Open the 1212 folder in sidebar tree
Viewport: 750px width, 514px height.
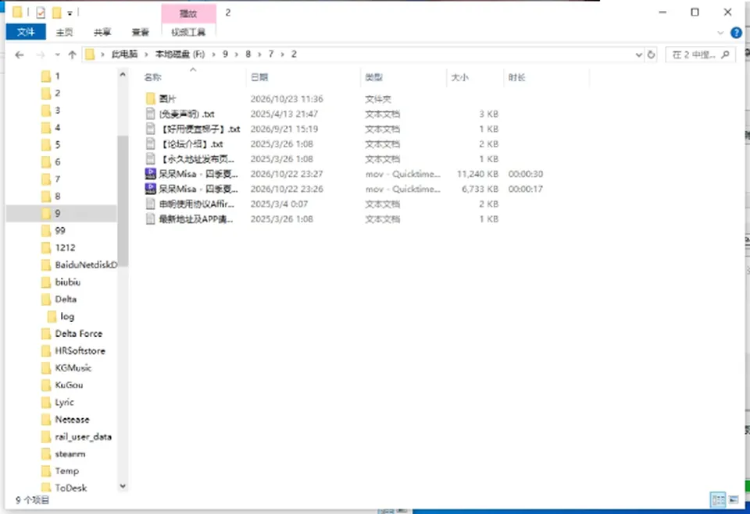pyautogui.click(x=65, y=247)
